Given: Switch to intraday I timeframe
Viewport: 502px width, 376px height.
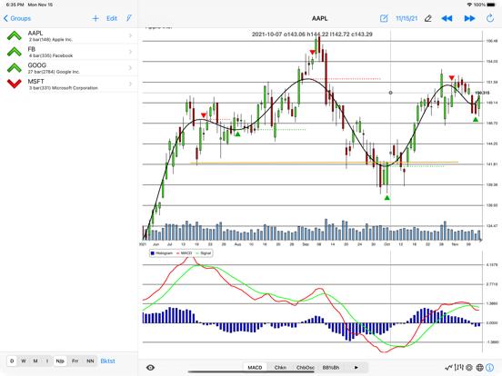Looking at the screenshot, I should click(x=47, y=361).
